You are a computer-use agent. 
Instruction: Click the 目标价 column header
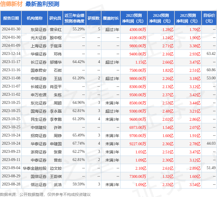tap(209, 18)
